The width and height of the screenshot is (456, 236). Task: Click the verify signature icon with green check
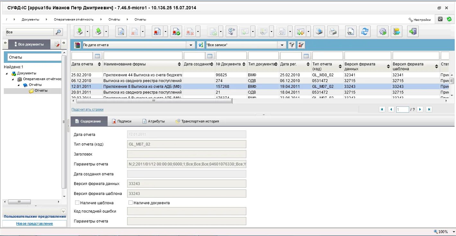pos(176,31)
